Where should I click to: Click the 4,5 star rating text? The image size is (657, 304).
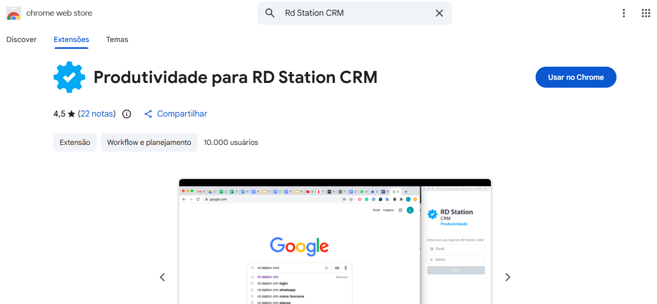coord(65,114)
